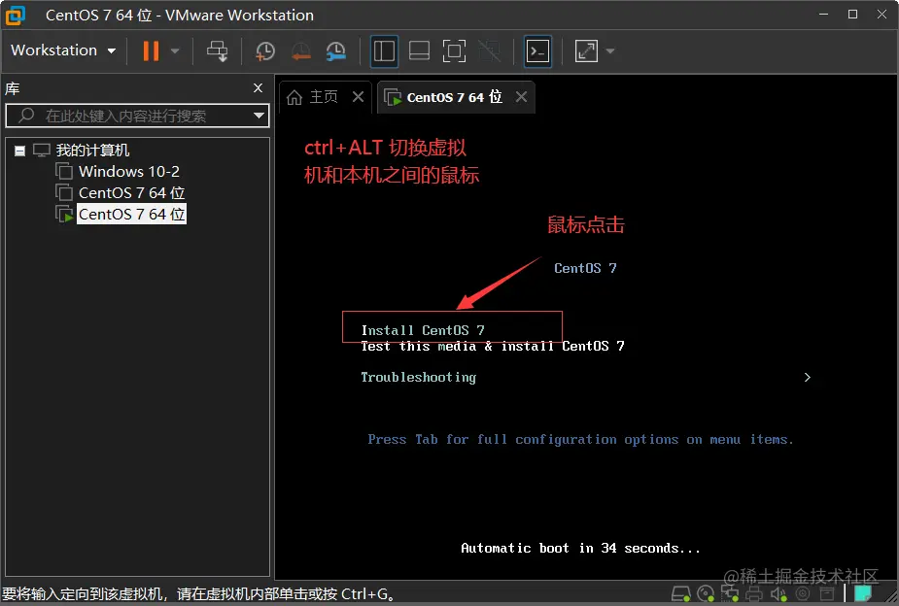This screenshot has height=606, width=899.
Task: Pause the running virtual machine
Action: [151, 50]
